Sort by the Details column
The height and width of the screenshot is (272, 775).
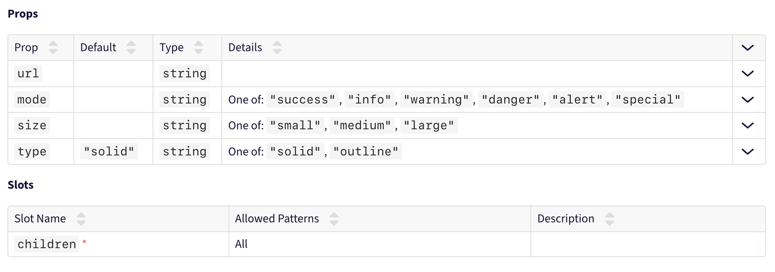tap(277, 47)
